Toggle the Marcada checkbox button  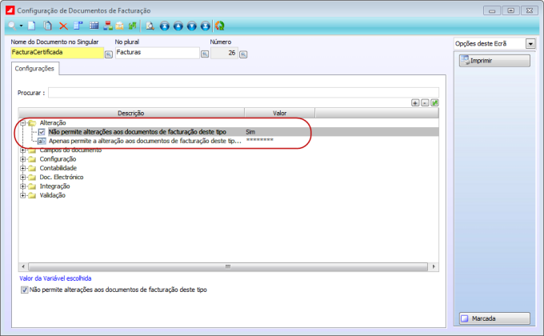(494, 318)
